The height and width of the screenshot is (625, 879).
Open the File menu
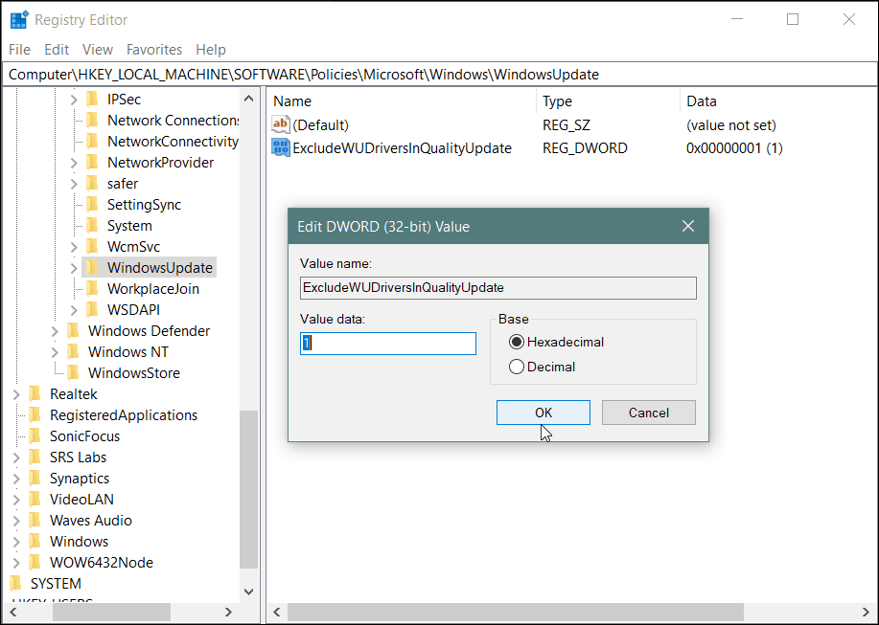[x=19, y=50]
